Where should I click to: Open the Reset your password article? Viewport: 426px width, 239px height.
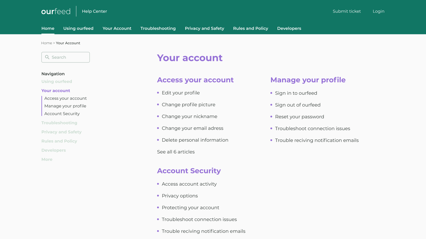(x=299, y=117)
